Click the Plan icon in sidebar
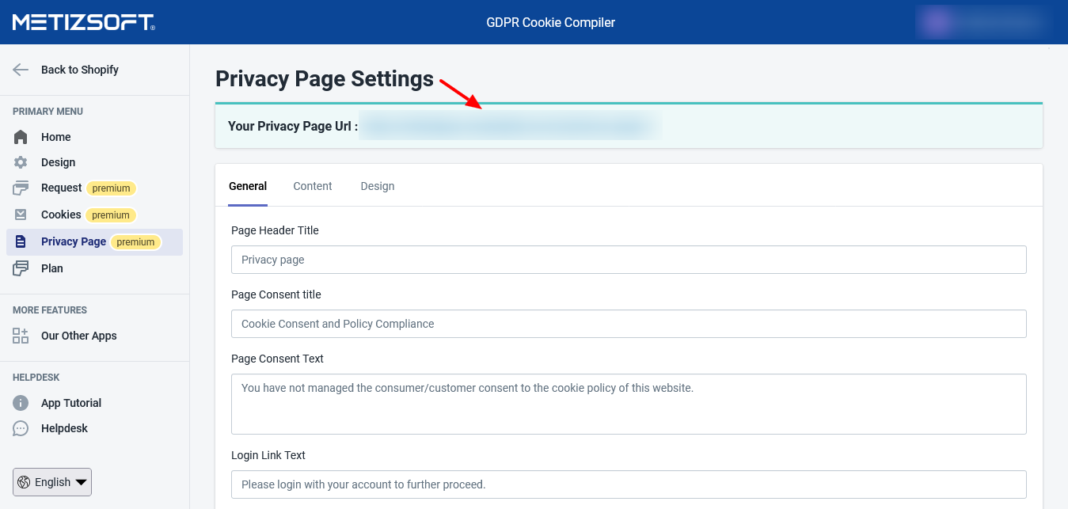The image size is (1068, 509). (21, 268)
